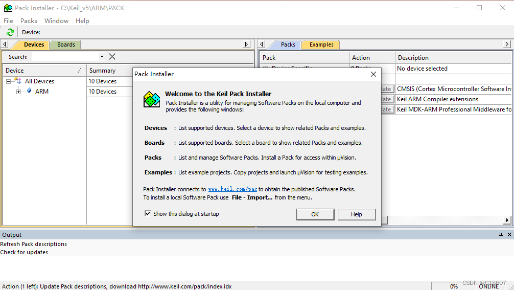Clear the search with the X icon
This screenshot has width=514, height=290.
(x=112, y=56)
